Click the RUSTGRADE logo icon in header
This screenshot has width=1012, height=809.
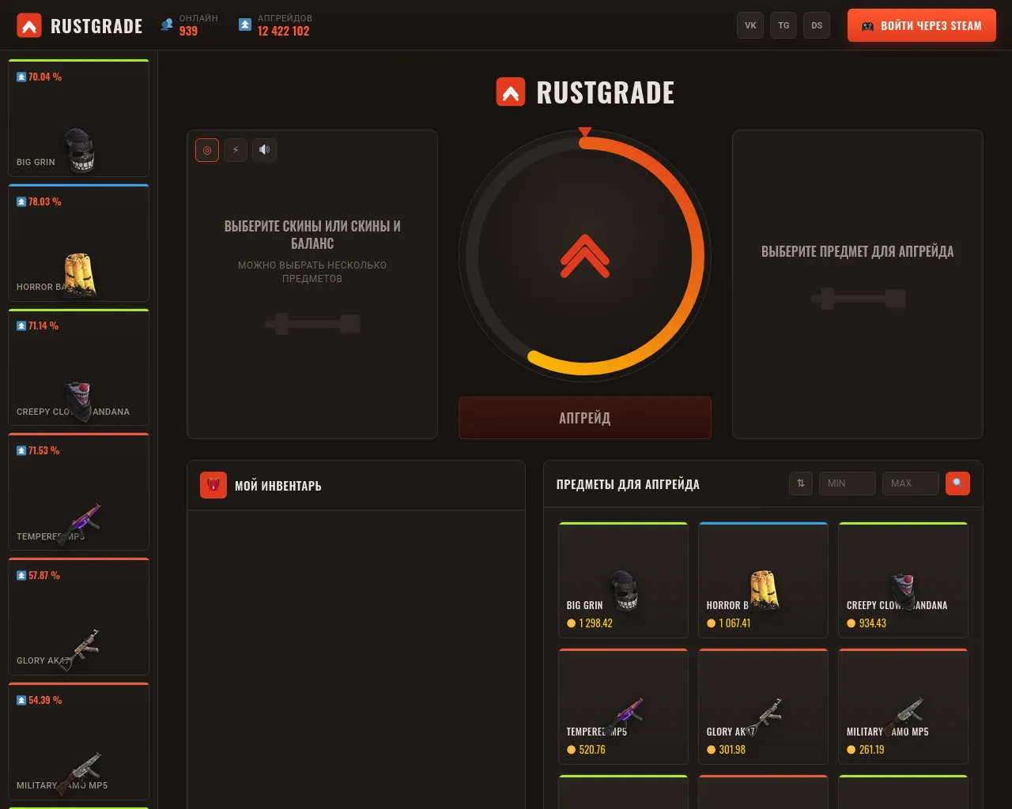pyautogui.click(x=29, y=26)
